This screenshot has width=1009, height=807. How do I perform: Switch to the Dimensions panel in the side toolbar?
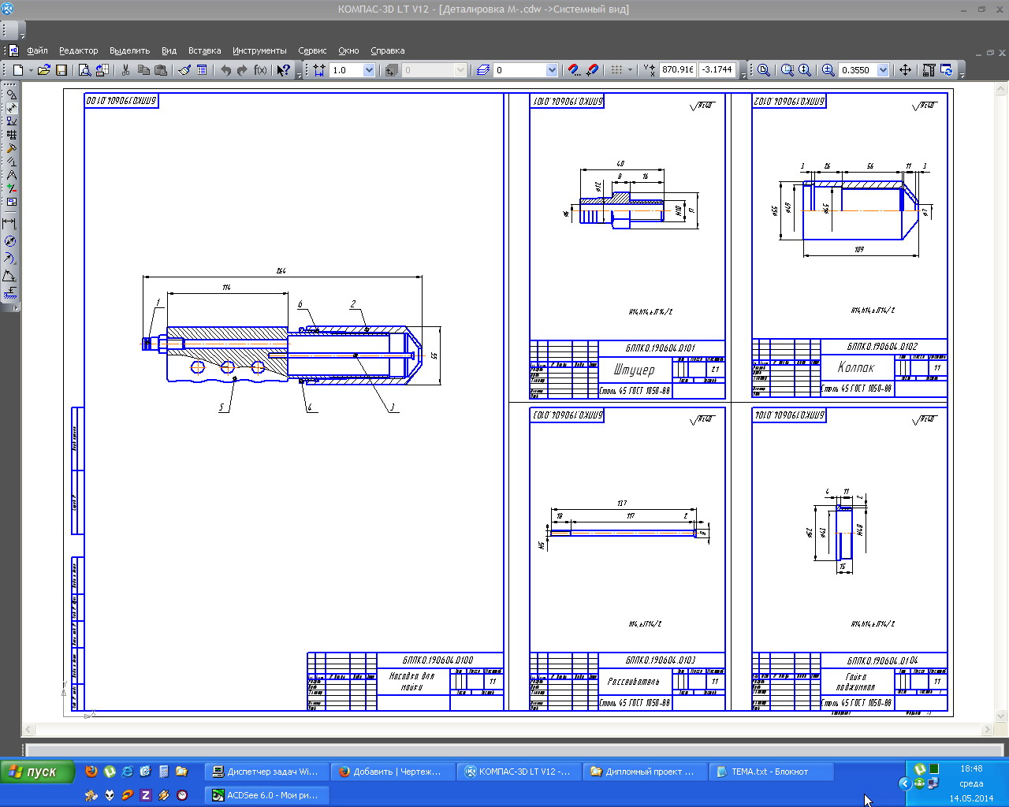click(x=11, y=108)
